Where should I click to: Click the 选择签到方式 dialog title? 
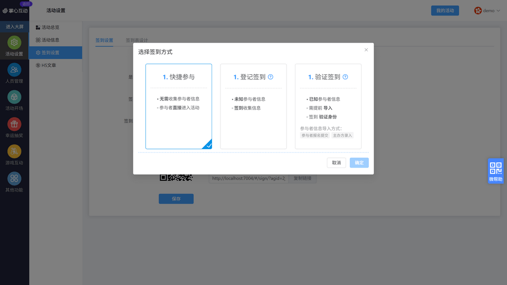click(x=155, y=52)
